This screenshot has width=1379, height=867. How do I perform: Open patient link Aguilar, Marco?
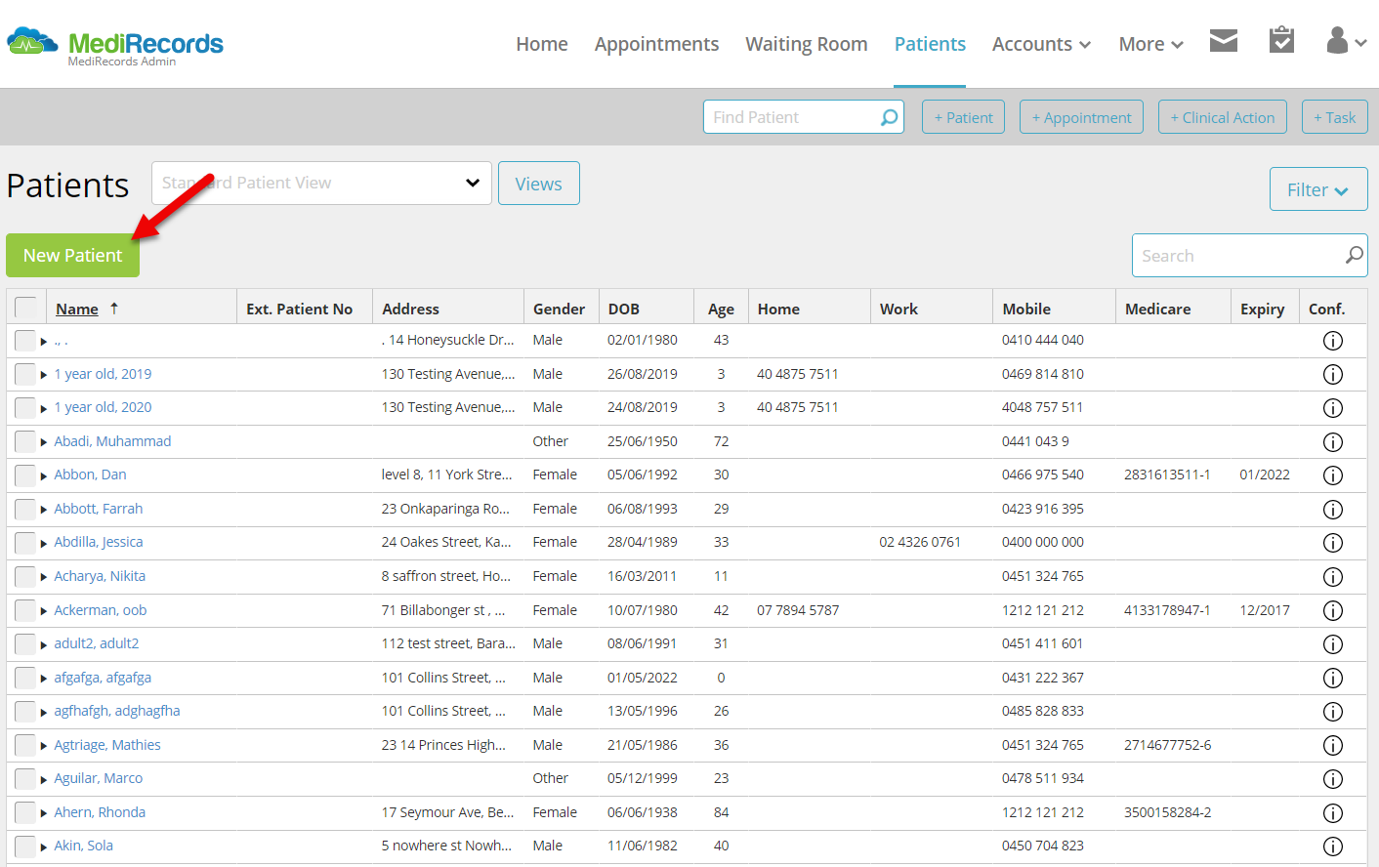click(98, 778)
